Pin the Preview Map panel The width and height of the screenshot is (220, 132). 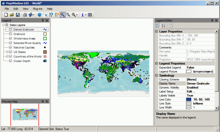(42, 102)
